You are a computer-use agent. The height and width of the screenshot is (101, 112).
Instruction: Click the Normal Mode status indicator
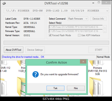(103, 57)
